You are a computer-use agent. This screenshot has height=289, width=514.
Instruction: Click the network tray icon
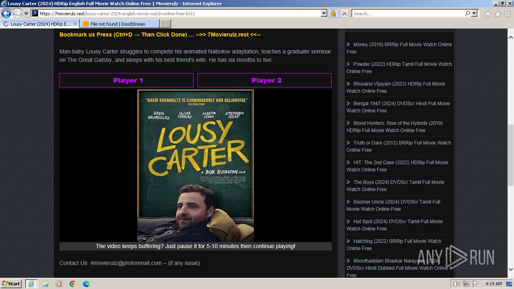click(x=466, y=284)
